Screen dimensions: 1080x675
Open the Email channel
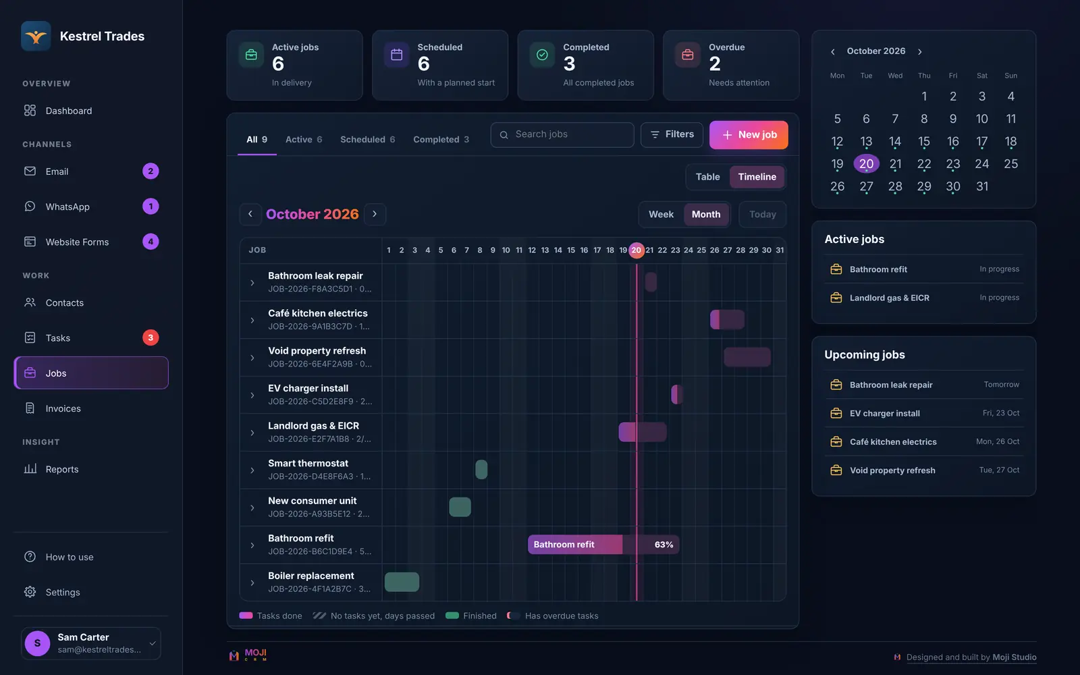pyautogui.click(x=91, y=171)
